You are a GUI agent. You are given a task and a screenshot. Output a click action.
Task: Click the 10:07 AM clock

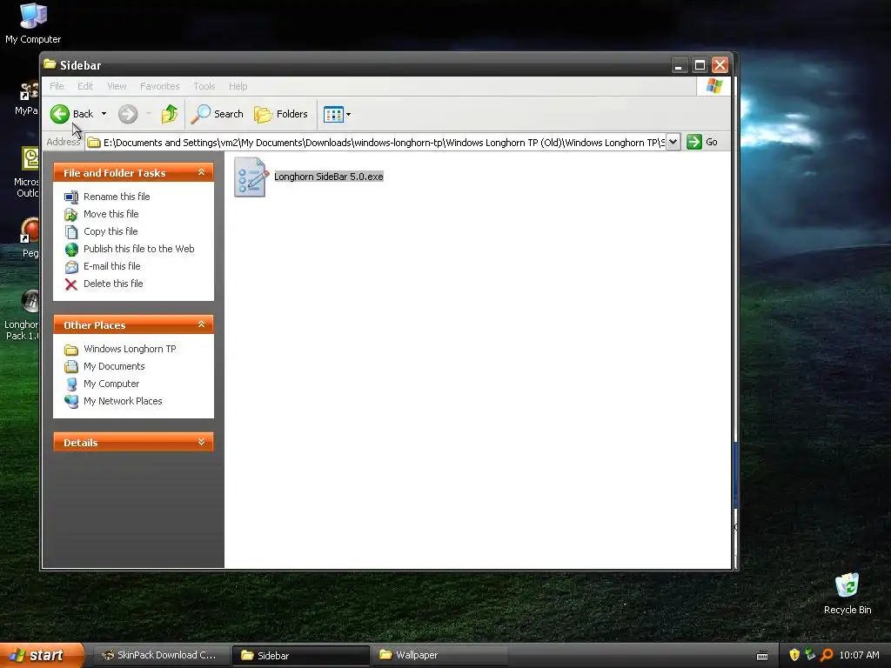point(859,656)
